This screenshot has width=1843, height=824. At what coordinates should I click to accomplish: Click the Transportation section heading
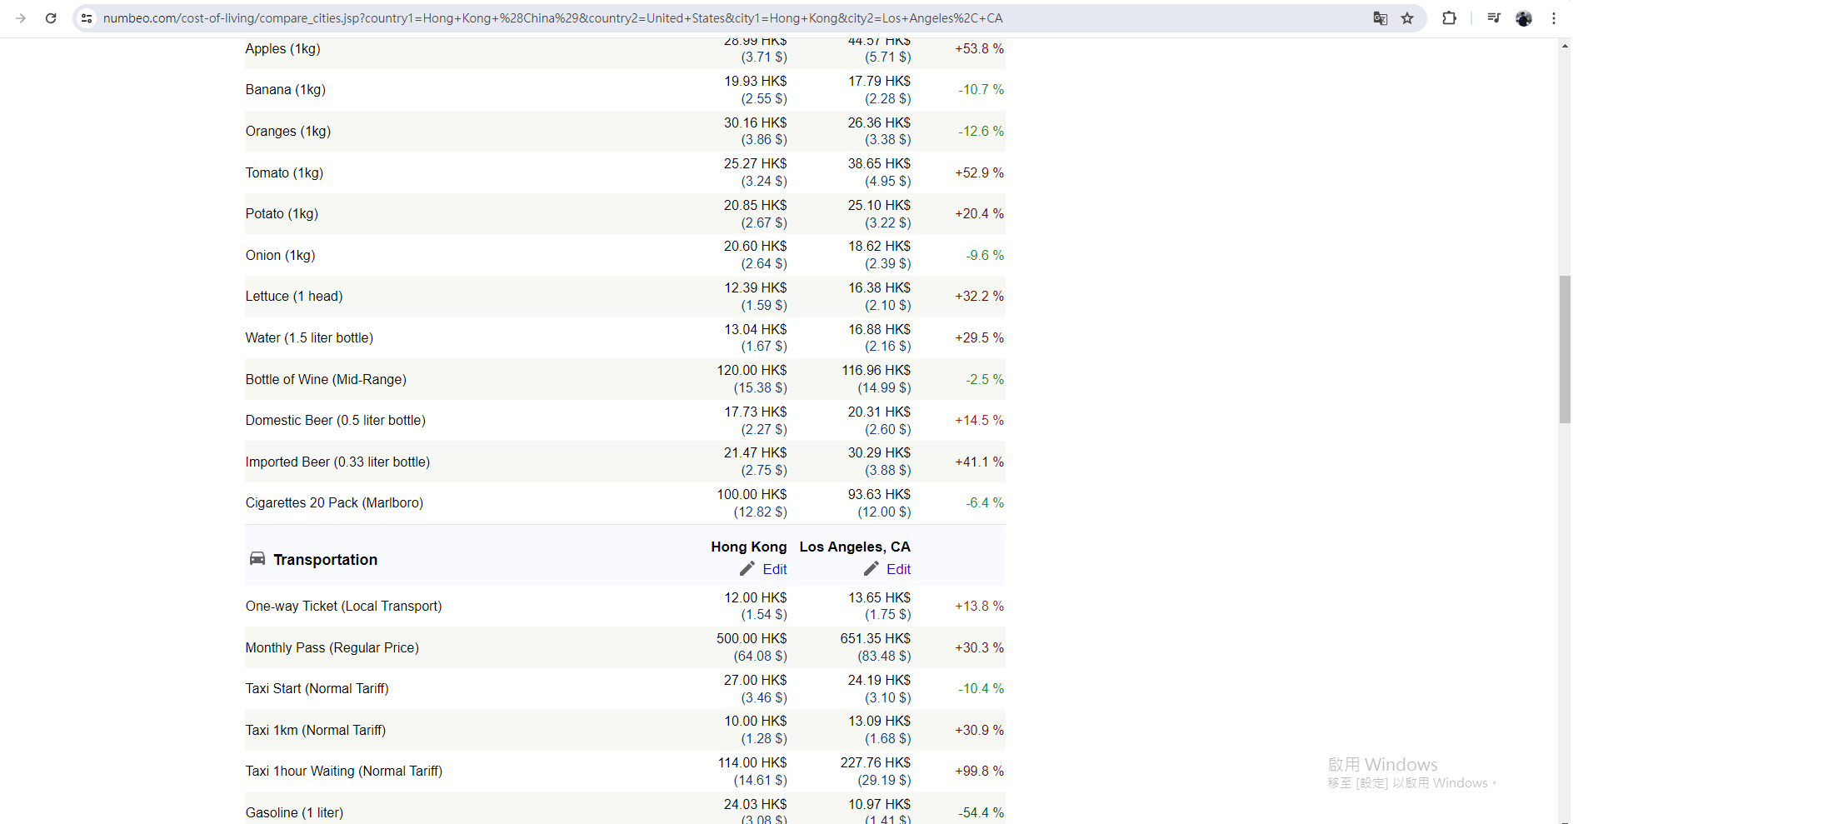point(325,560)
